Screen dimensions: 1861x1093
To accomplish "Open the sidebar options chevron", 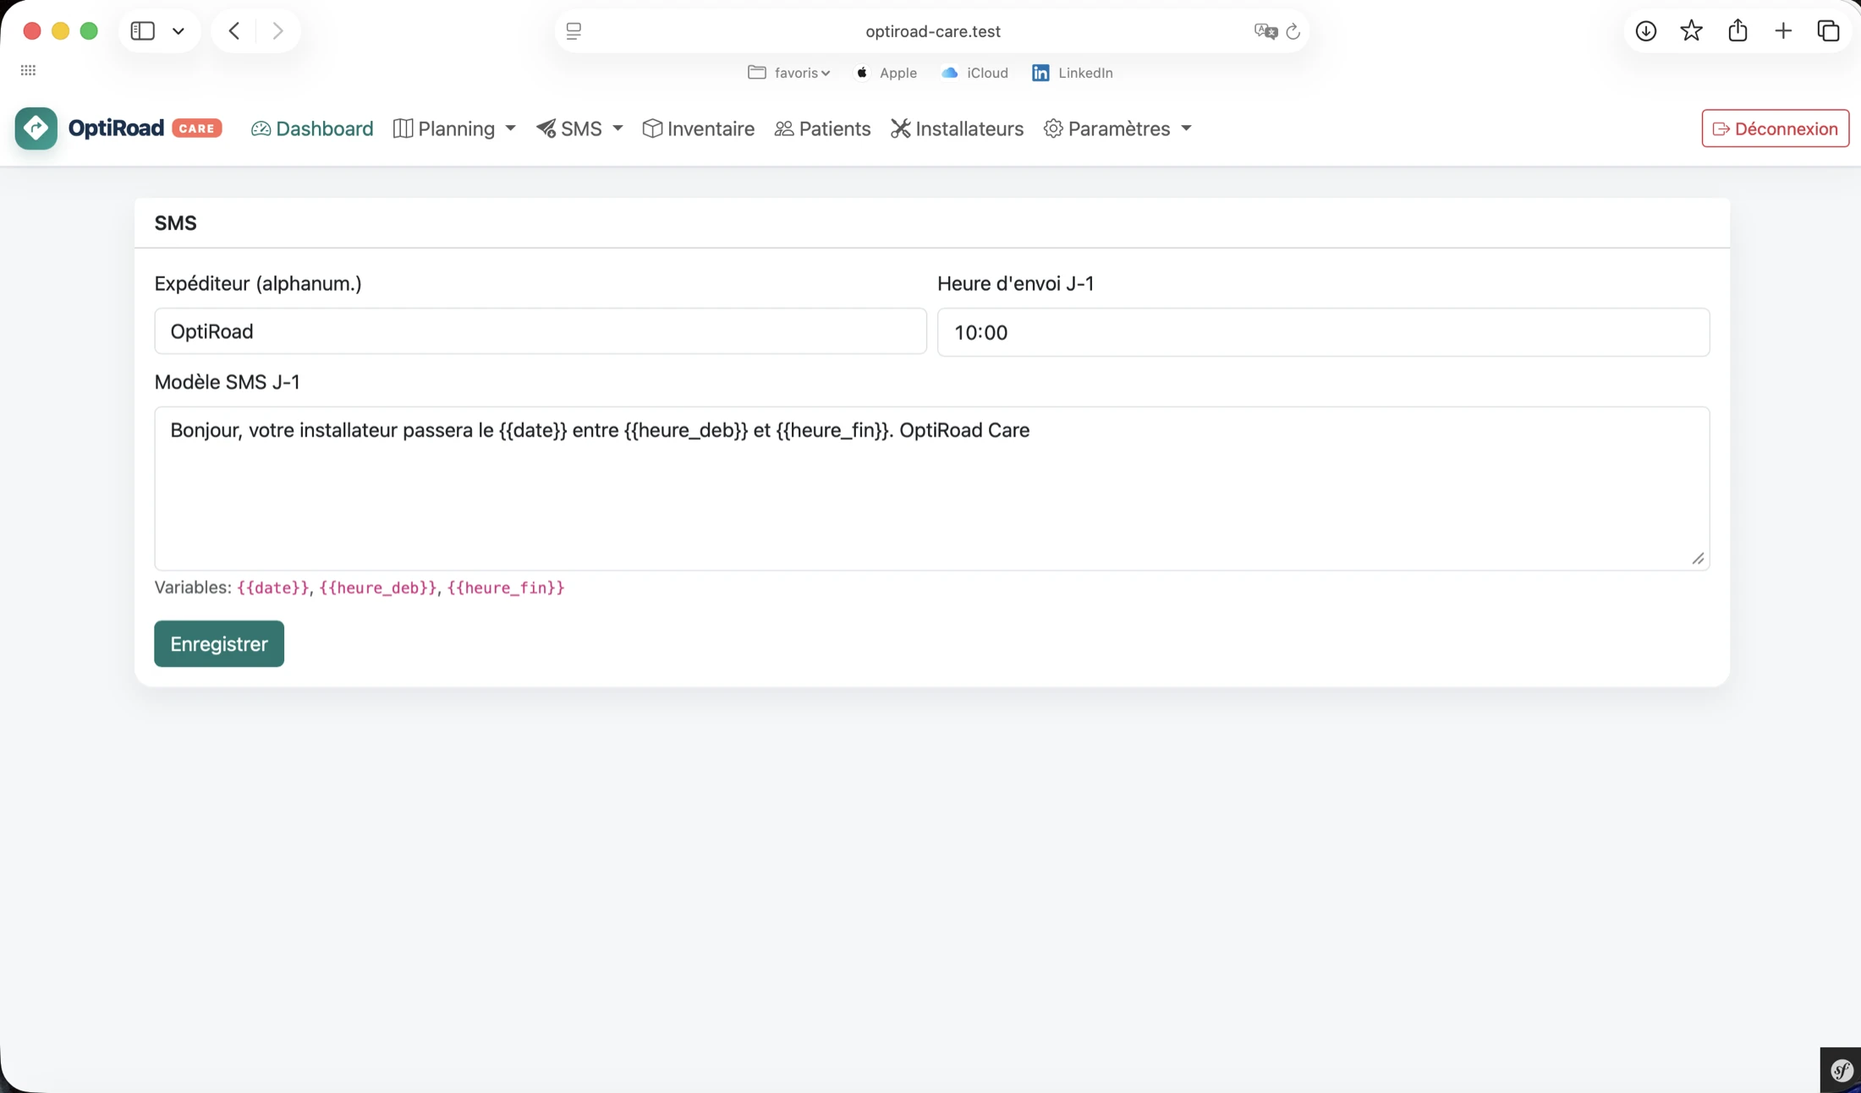I will (x=178, y=31).
